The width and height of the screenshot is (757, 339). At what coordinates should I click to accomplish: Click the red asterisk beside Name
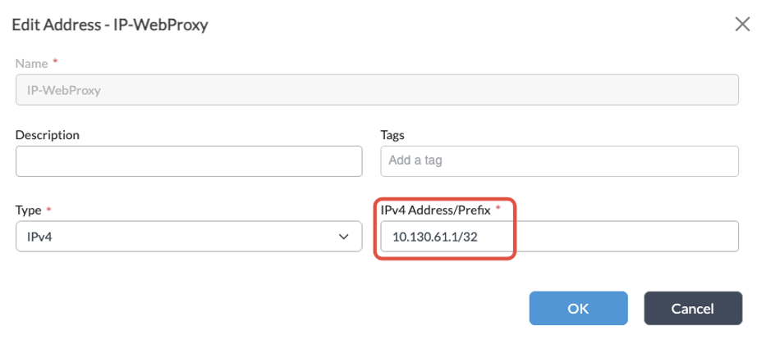(56, 62)
